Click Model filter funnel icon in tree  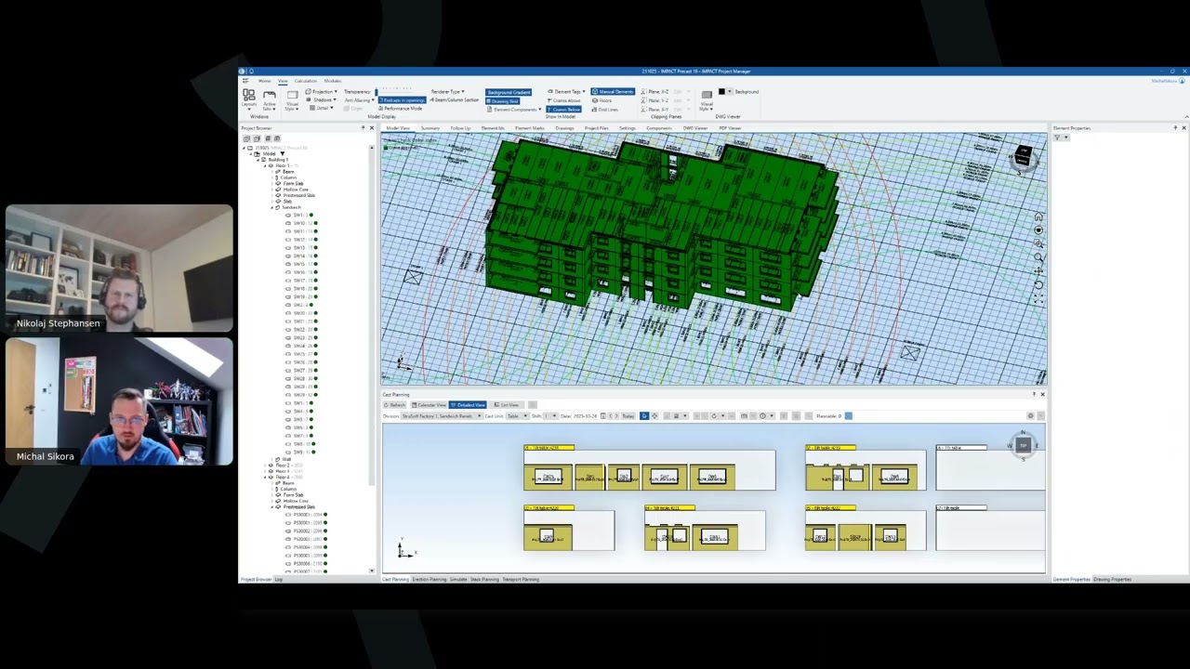click(283, 153)
